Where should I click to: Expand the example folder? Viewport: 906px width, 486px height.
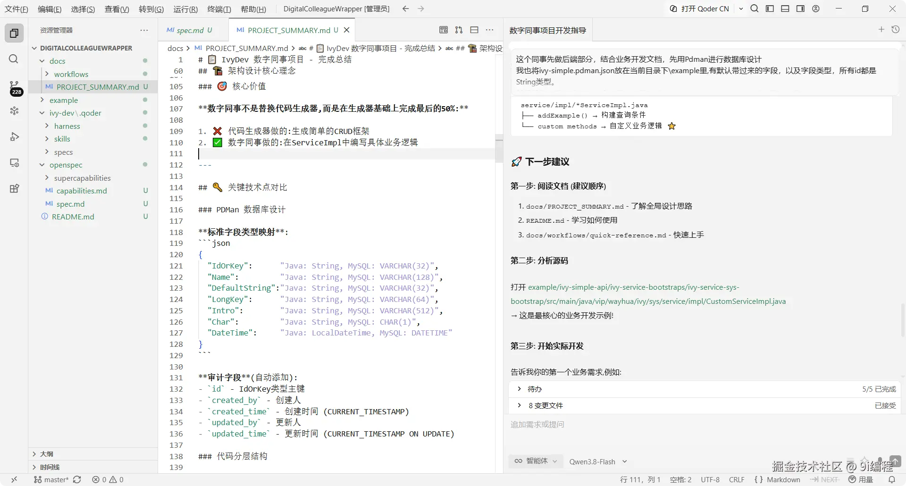click(x=64, y=100)
